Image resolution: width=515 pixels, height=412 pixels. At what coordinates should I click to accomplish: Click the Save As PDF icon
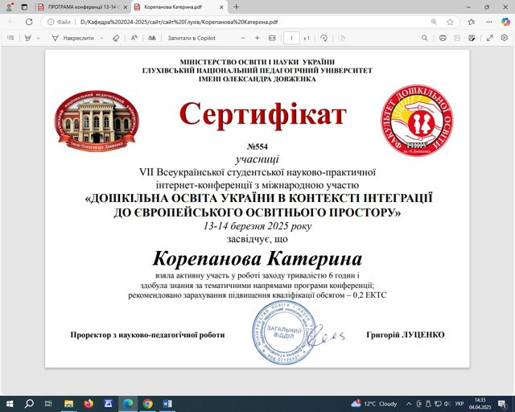tap(472, 38)
